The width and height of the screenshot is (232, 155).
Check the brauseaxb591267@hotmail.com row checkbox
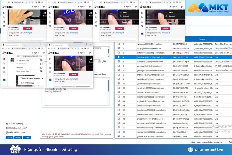pyautogui.click(x=119, y=57)
